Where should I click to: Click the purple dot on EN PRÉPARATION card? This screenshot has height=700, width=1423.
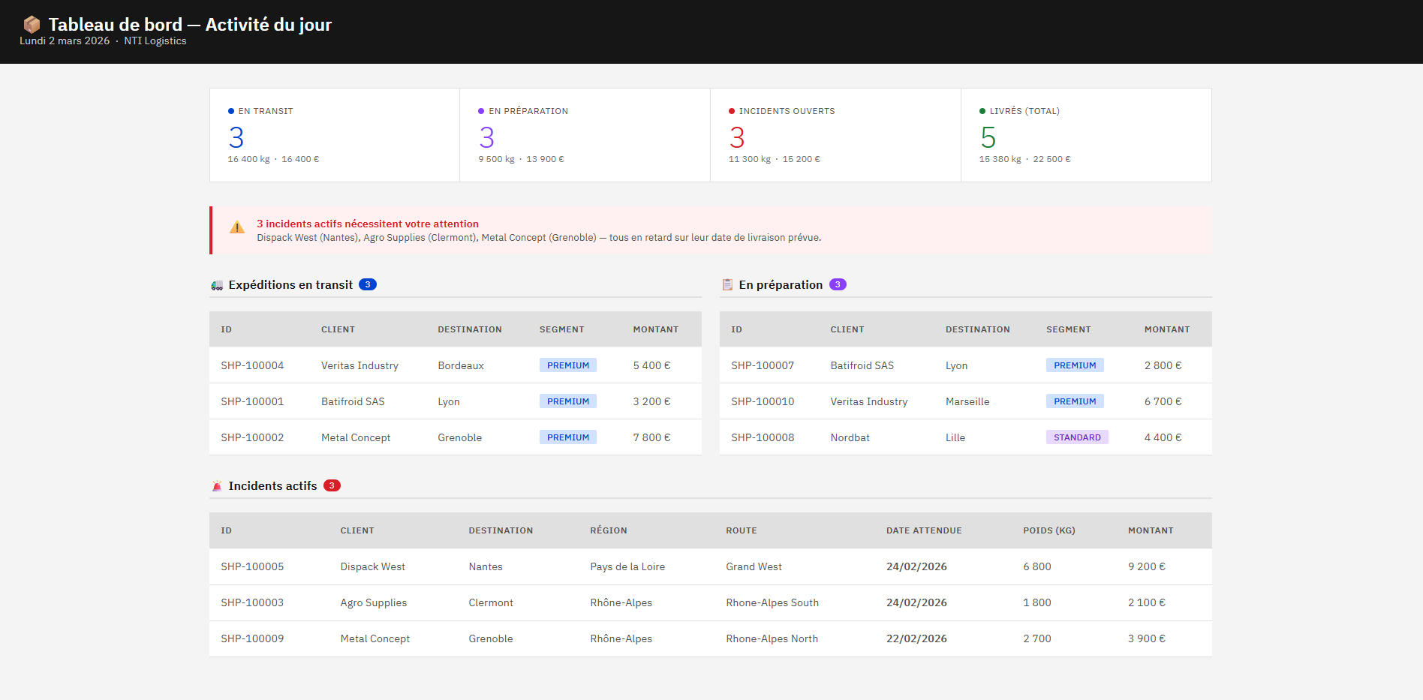pyautogui.click(x=481, y=110)
